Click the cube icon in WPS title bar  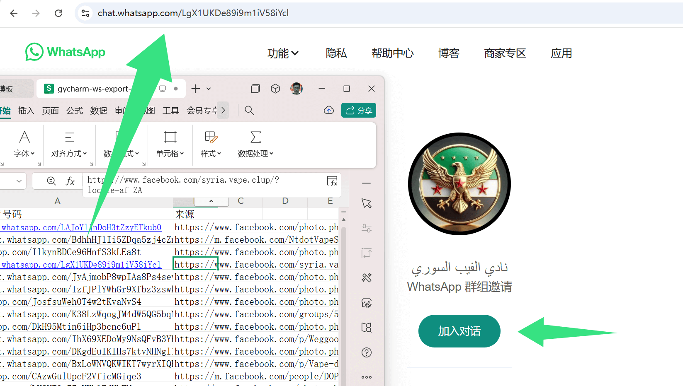275,89
